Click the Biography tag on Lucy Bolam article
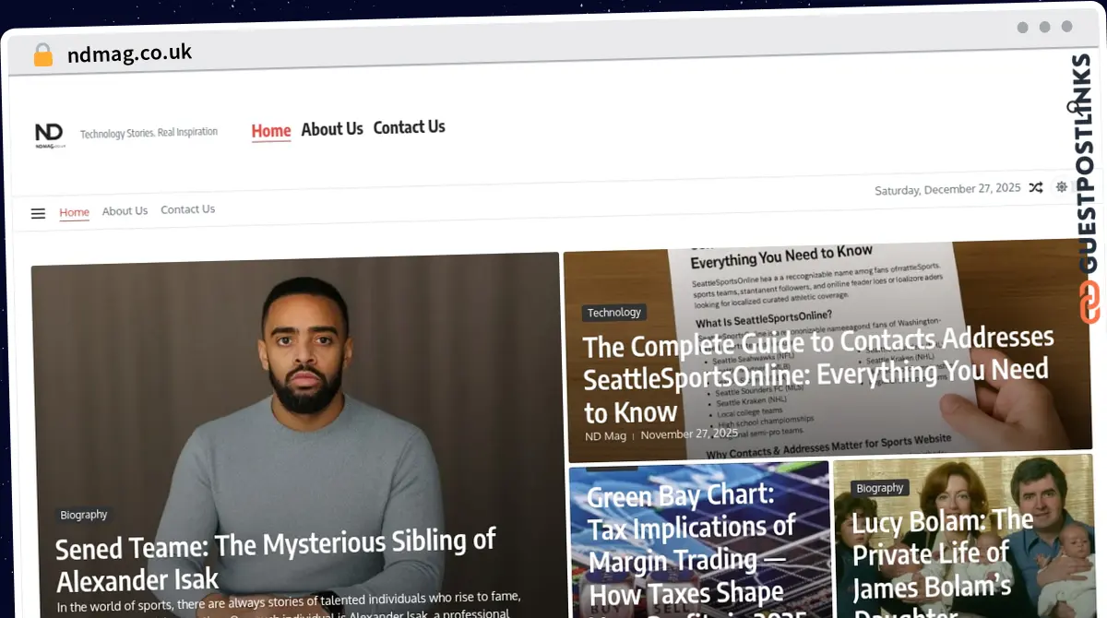 [x=879, y=488]
